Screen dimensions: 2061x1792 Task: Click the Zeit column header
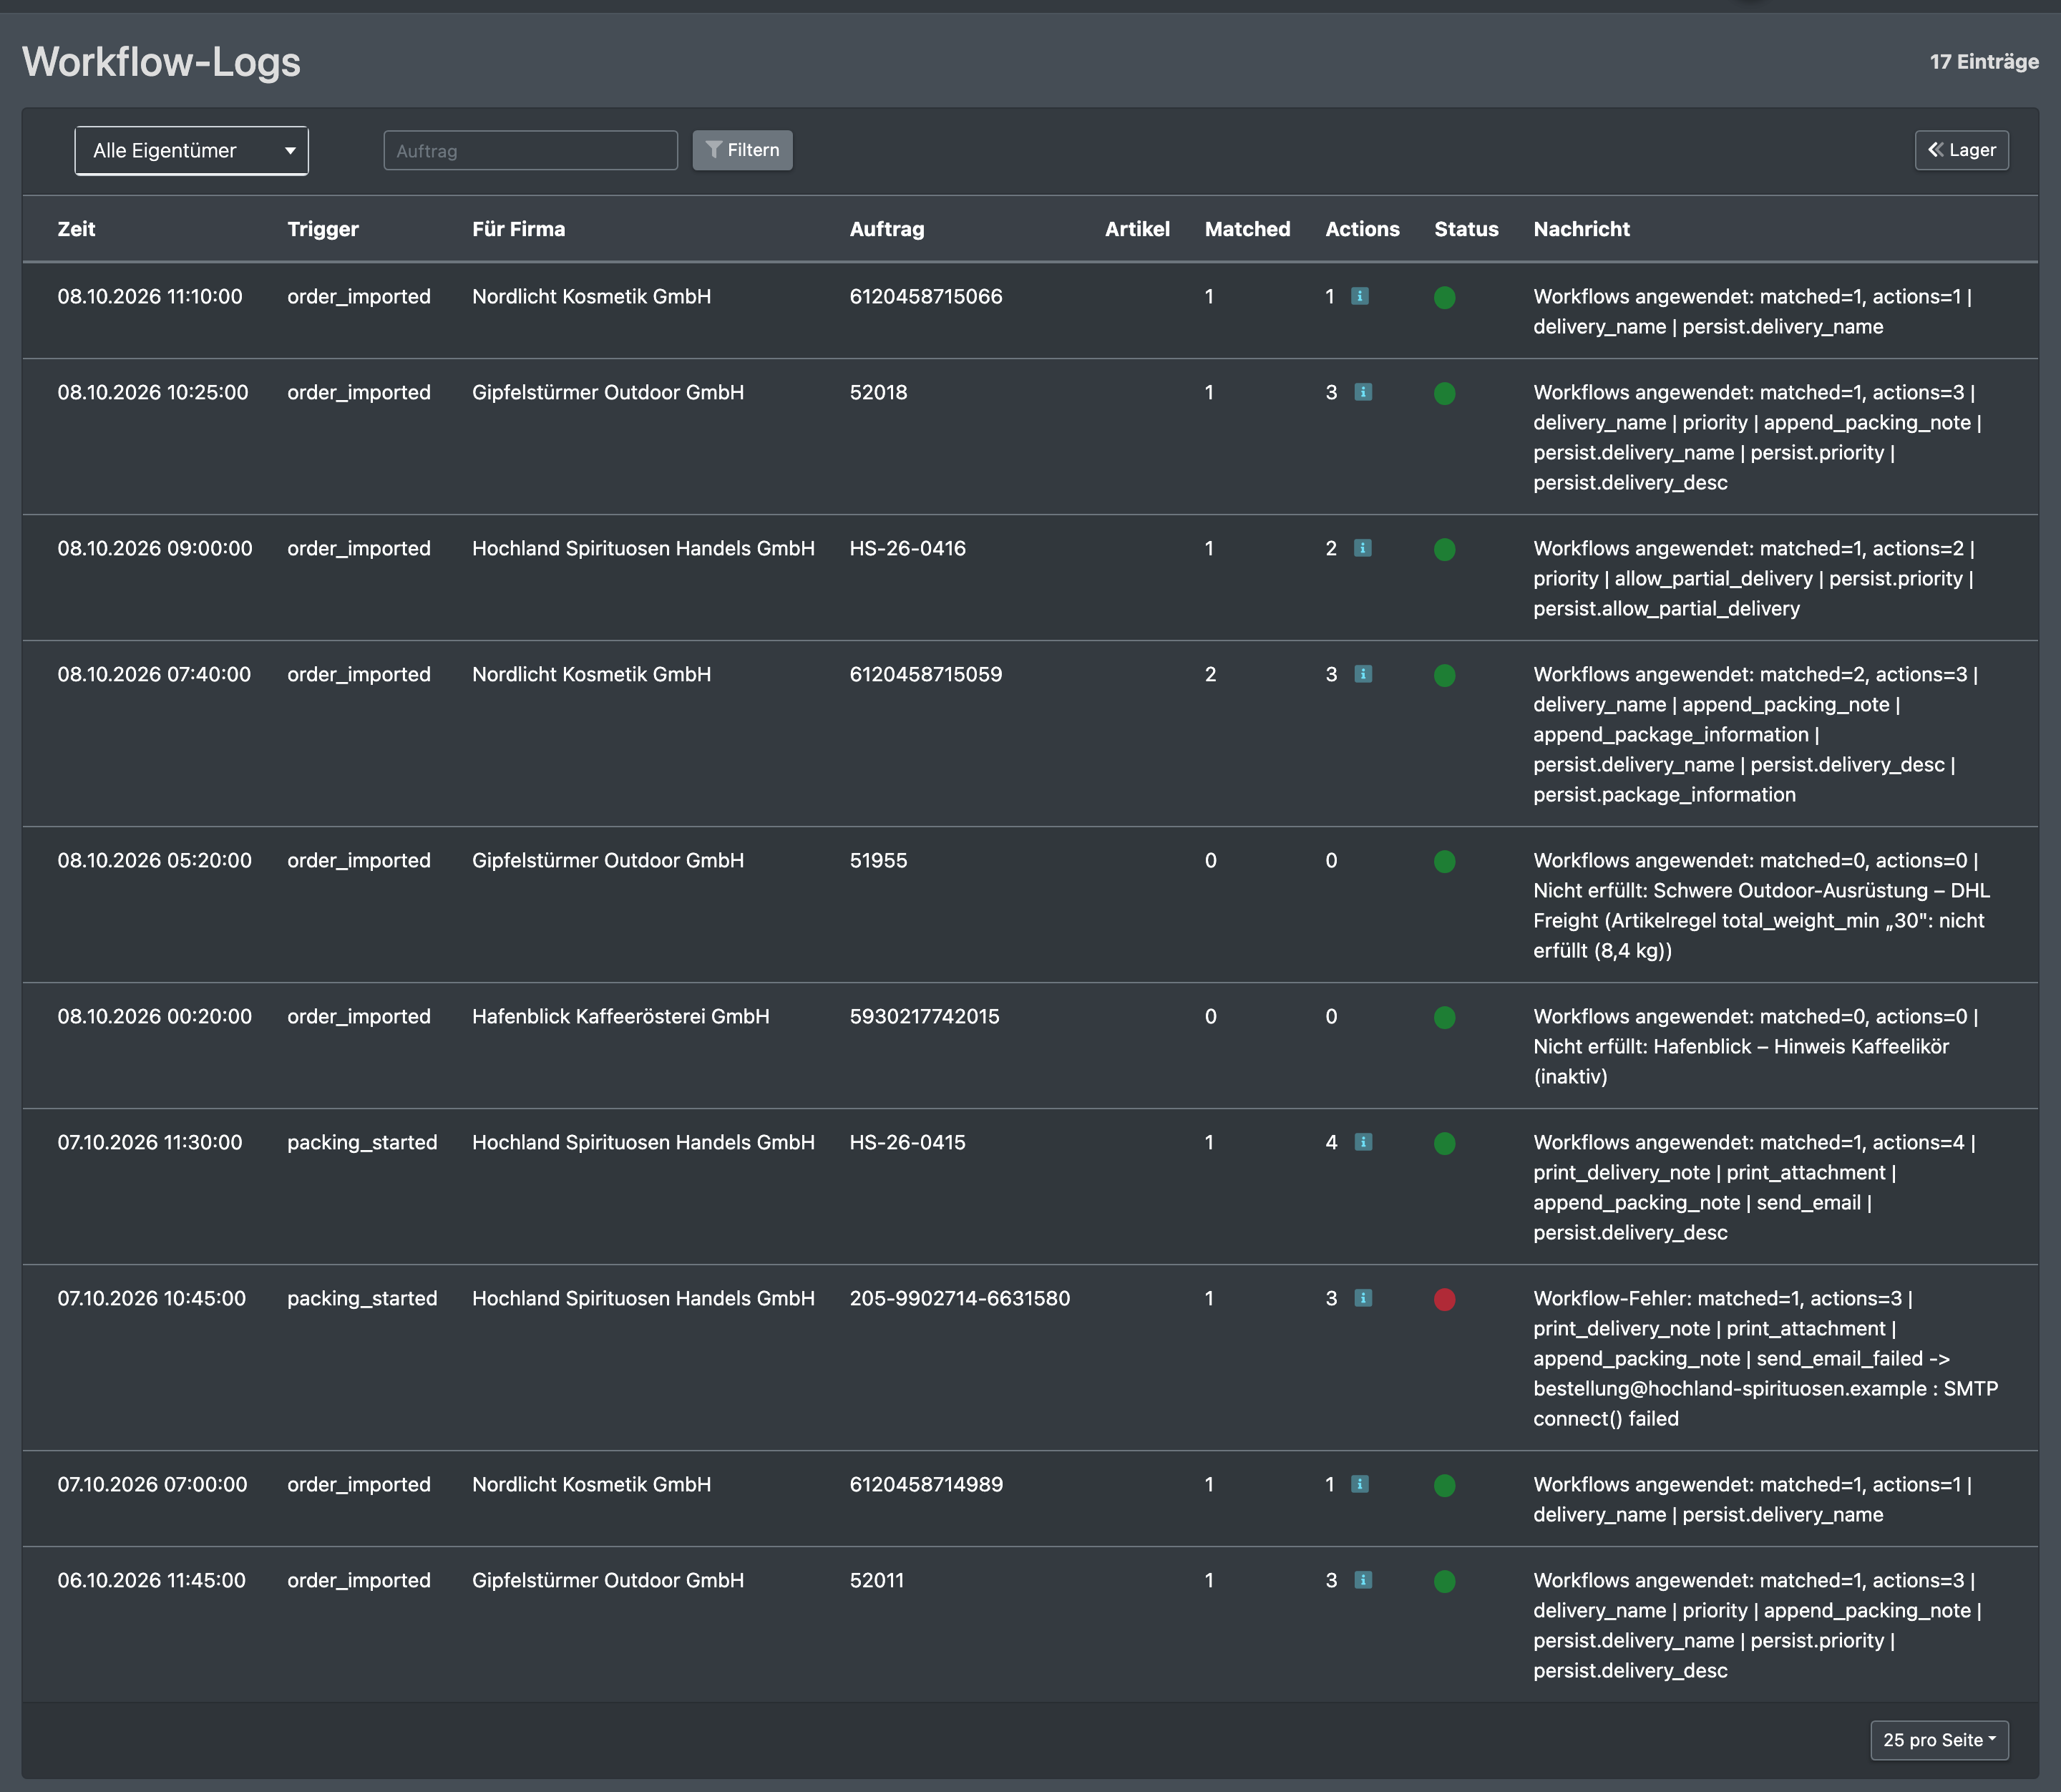pos(76,229)
